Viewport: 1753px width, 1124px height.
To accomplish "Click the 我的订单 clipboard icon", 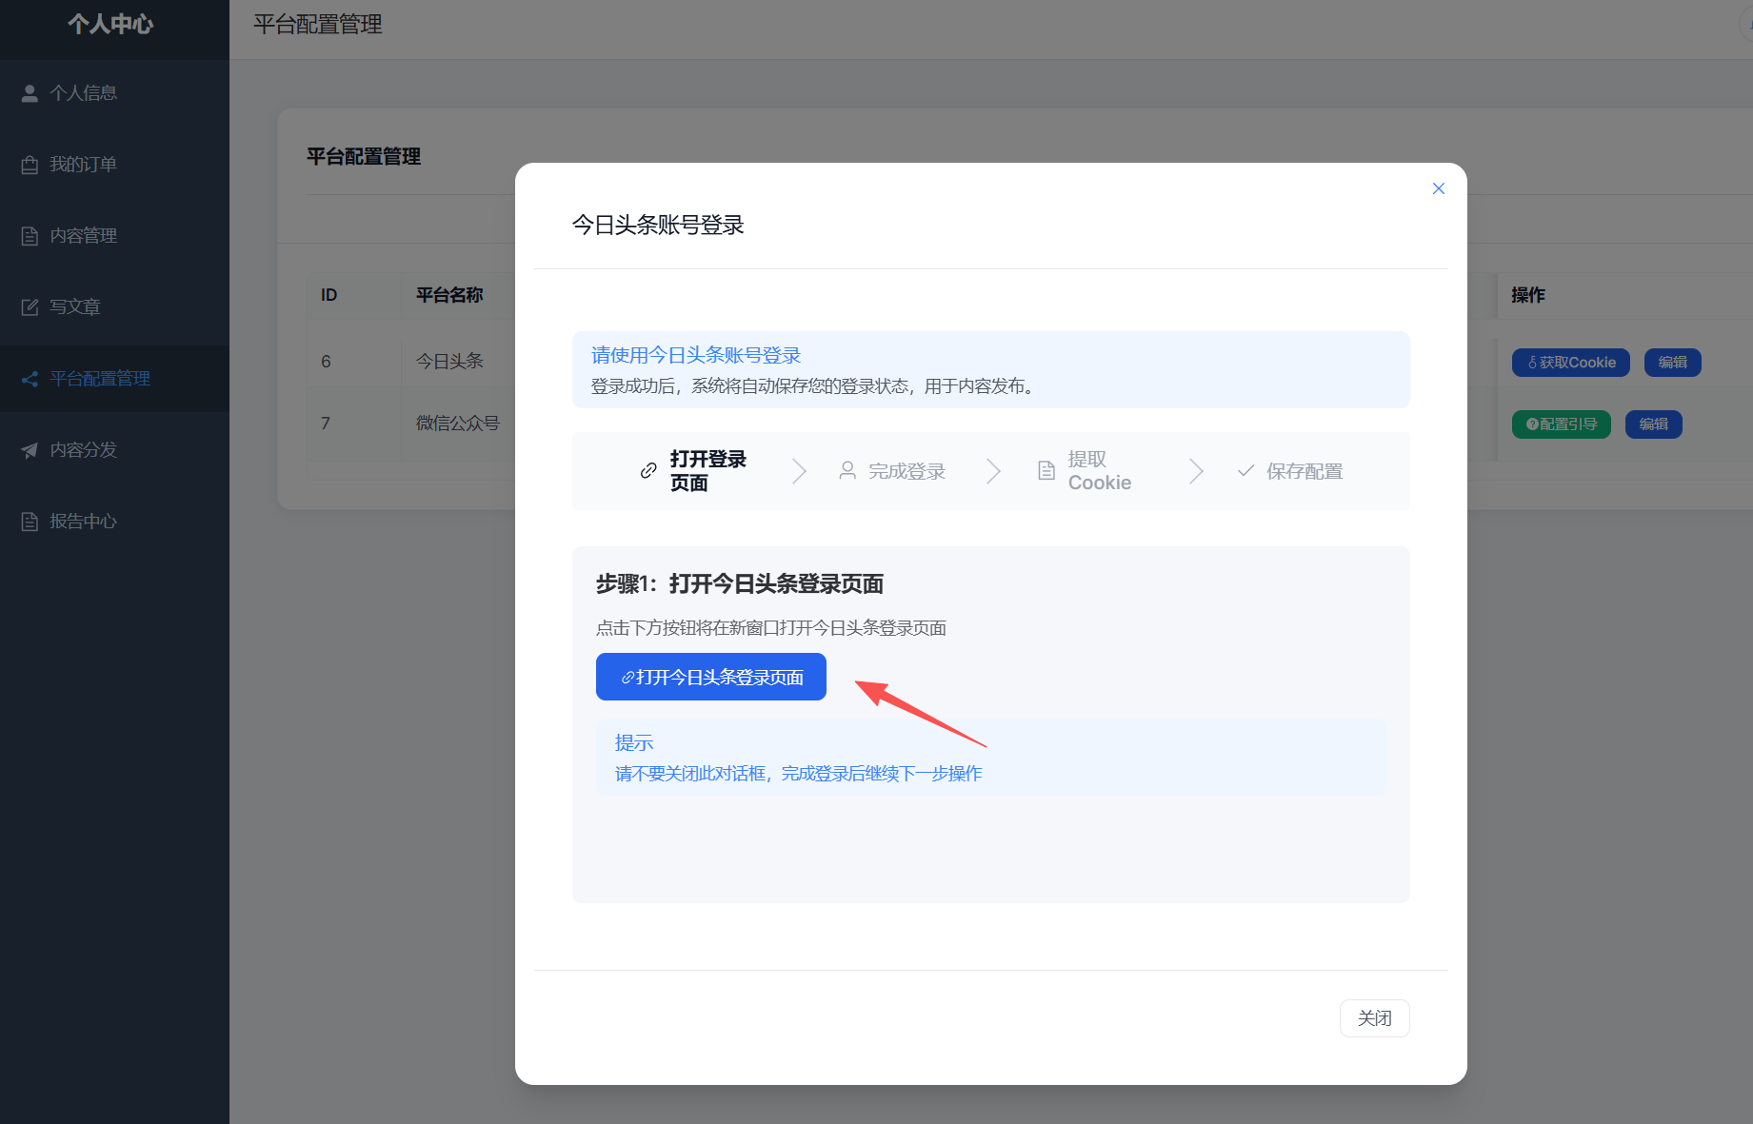I will click(30, 165).
